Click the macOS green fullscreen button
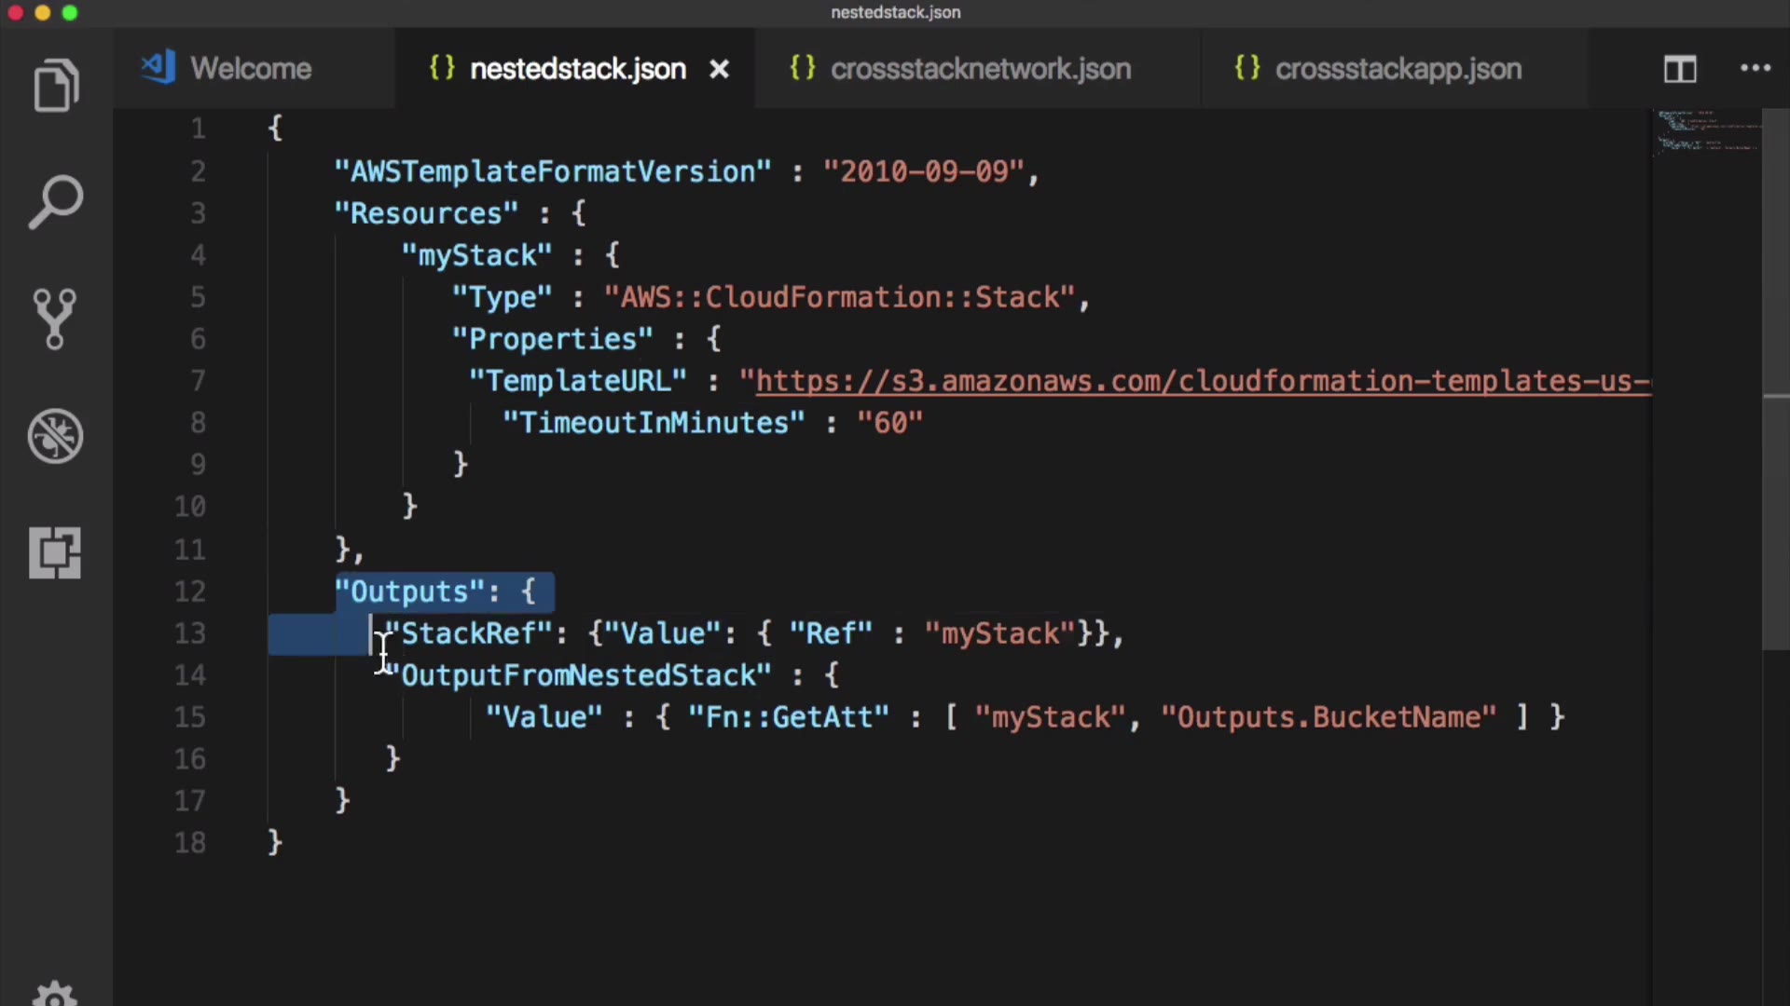The width and height of the screenshot is (1790, 1006). point(70,13)
